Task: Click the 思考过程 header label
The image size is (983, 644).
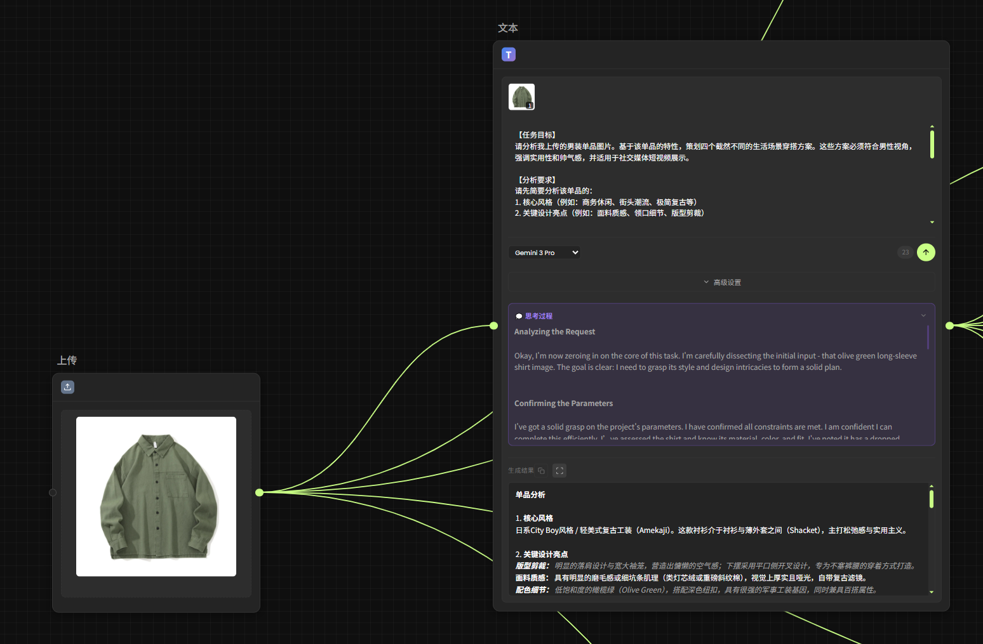Action: coord(538,316)
